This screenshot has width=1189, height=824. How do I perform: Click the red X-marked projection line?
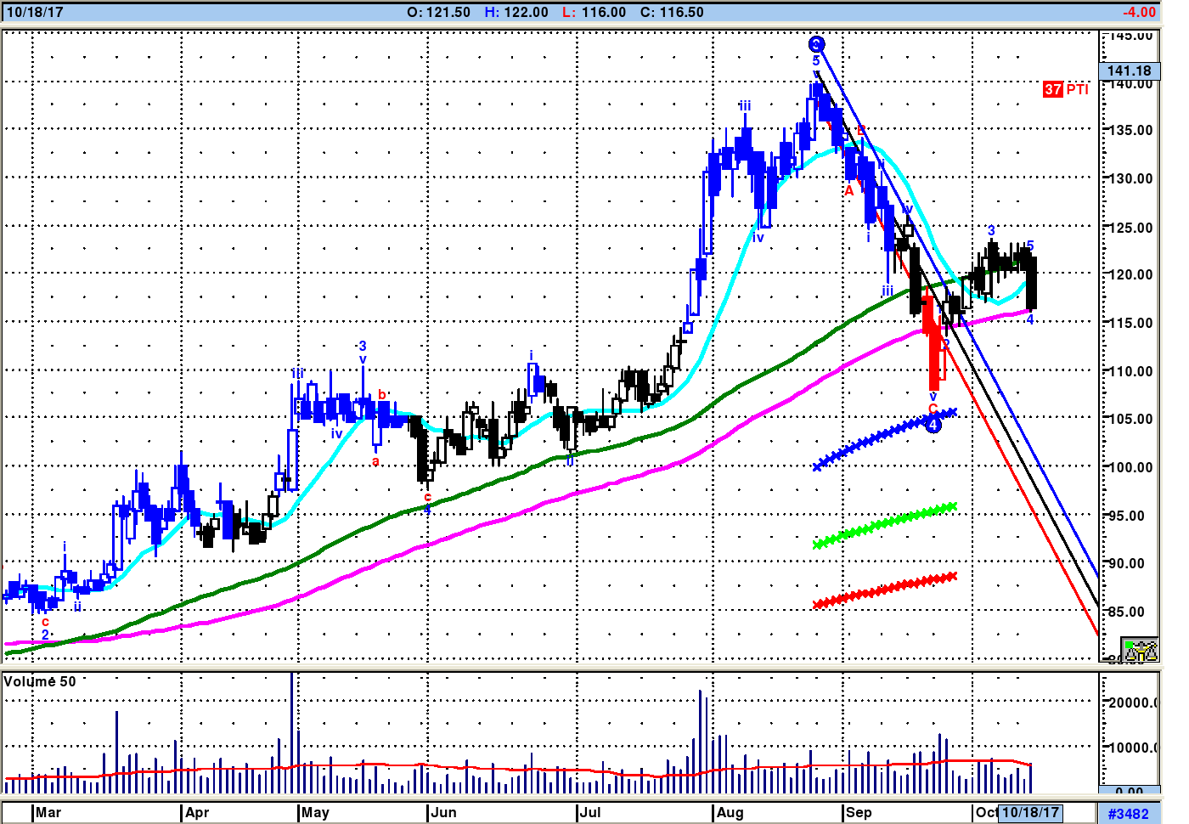coord(883,589)
